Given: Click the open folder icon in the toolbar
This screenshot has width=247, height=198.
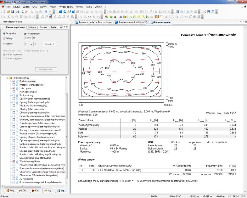Looking at the screenshot, I should [8, 12].
